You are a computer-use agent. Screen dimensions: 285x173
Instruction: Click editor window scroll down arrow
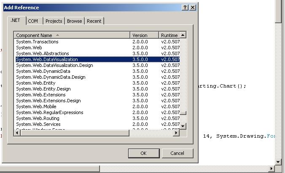coord(278,162)
